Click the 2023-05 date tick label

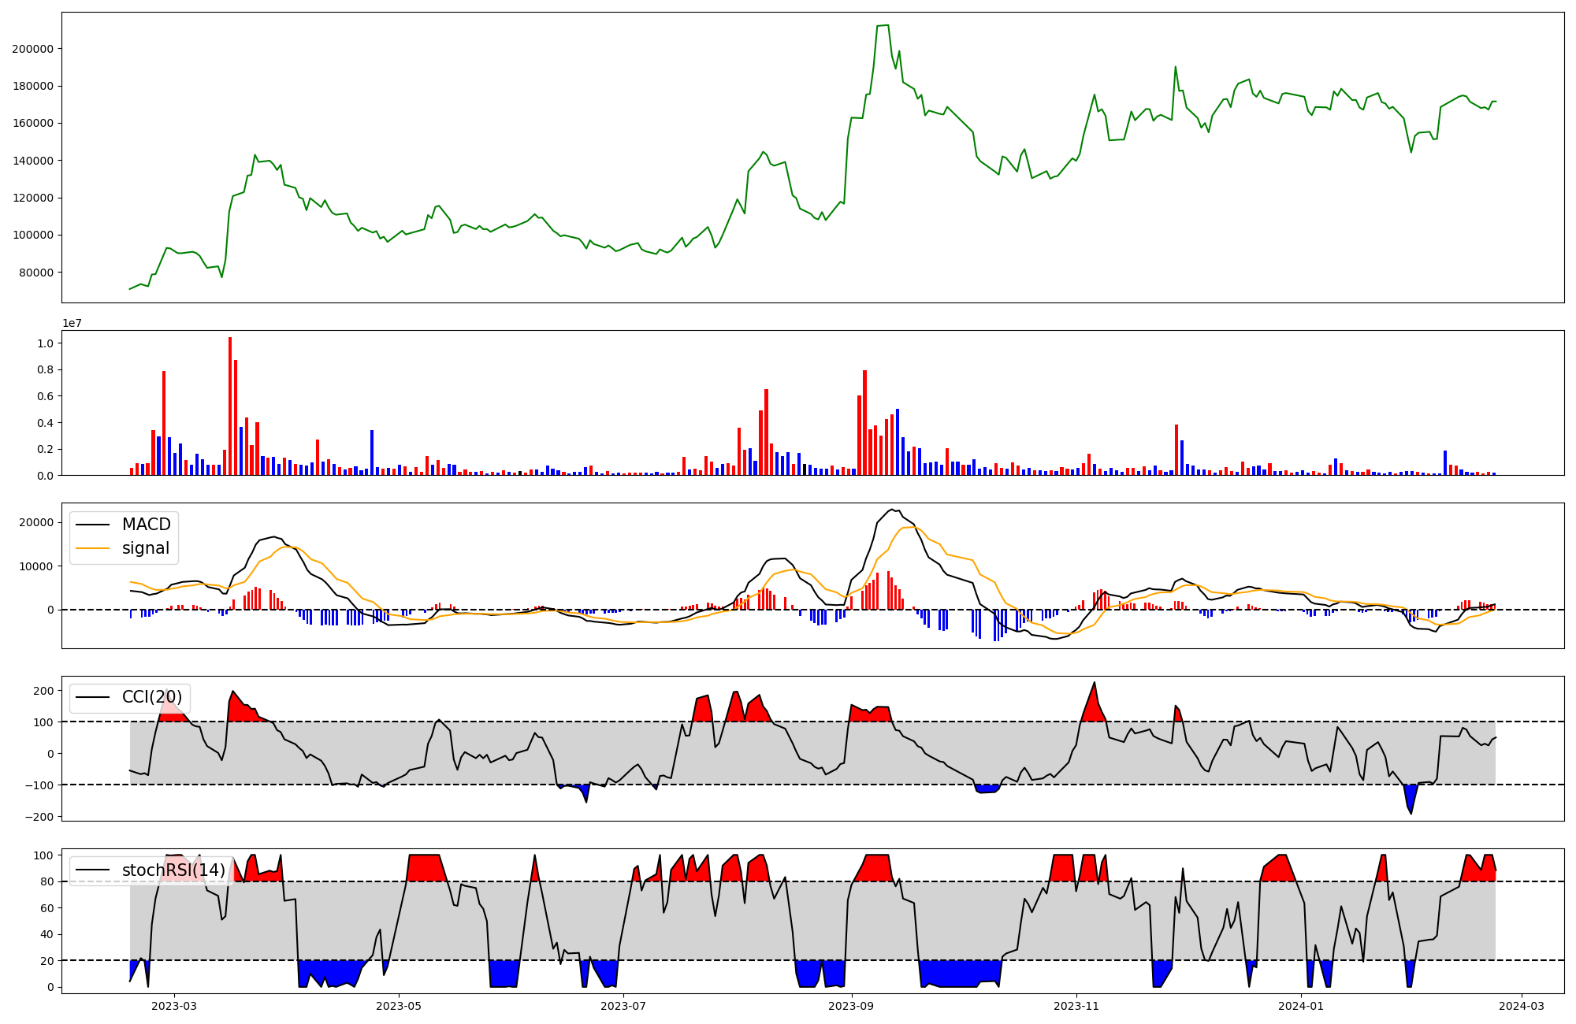399,1006
